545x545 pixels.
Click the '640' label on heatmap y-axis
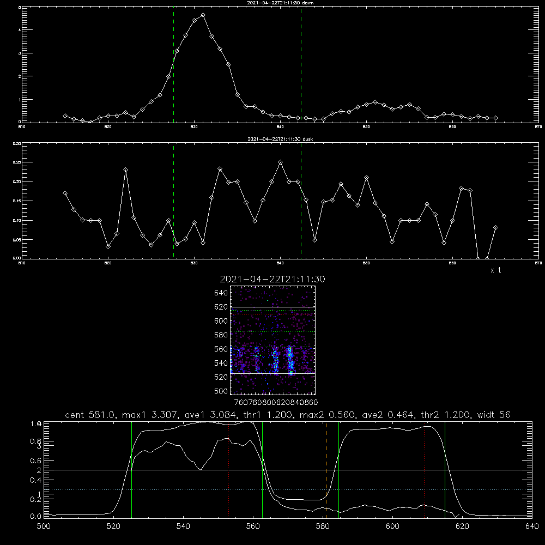pyautogui.click(x=221, y=293)
